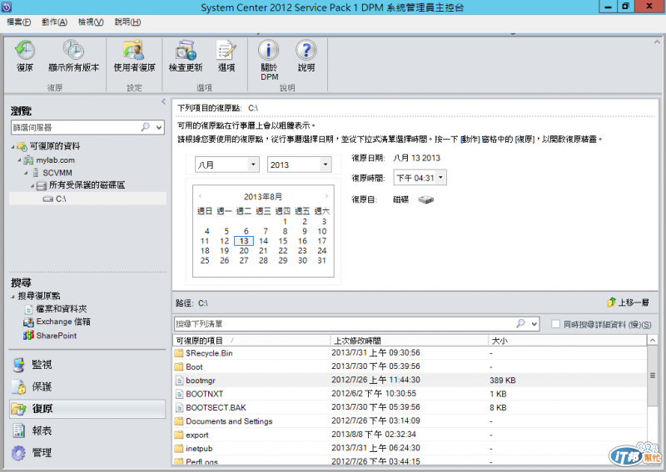Select C:\ volume in browse tree
The image size is (666, 472).
pyautogui.click(x=61, y=199)
